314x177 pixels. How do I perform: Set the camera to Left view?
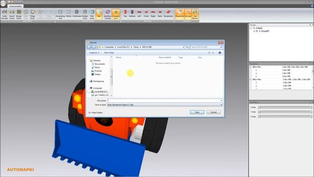pos(139,14)
